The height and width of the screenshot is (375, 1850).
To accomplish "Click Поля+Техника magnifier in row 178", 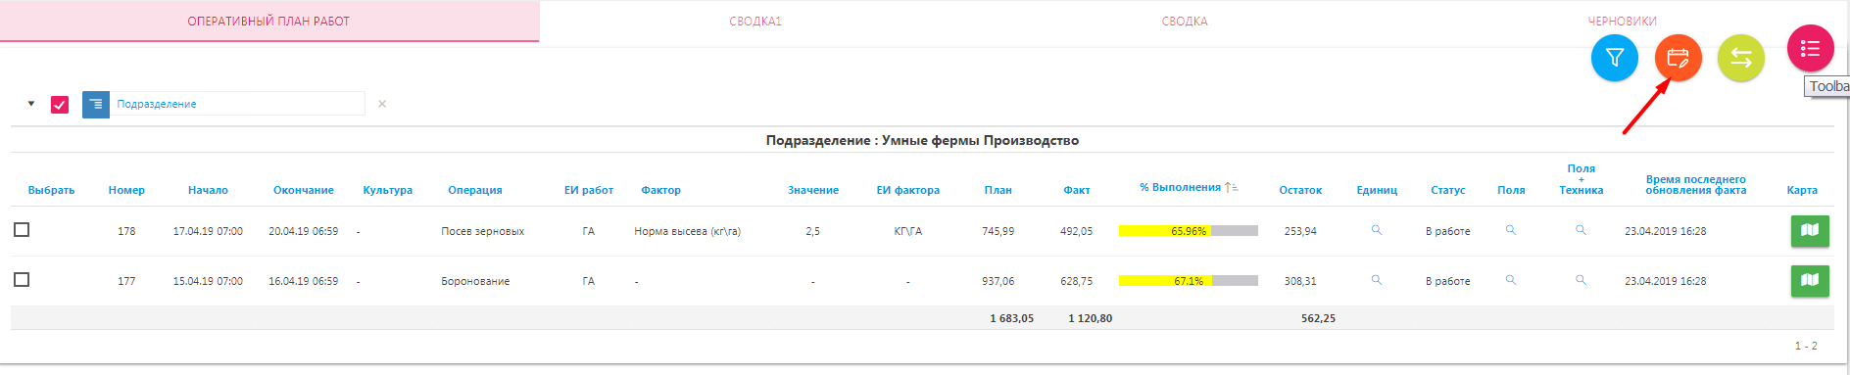I will [1581, 230].
